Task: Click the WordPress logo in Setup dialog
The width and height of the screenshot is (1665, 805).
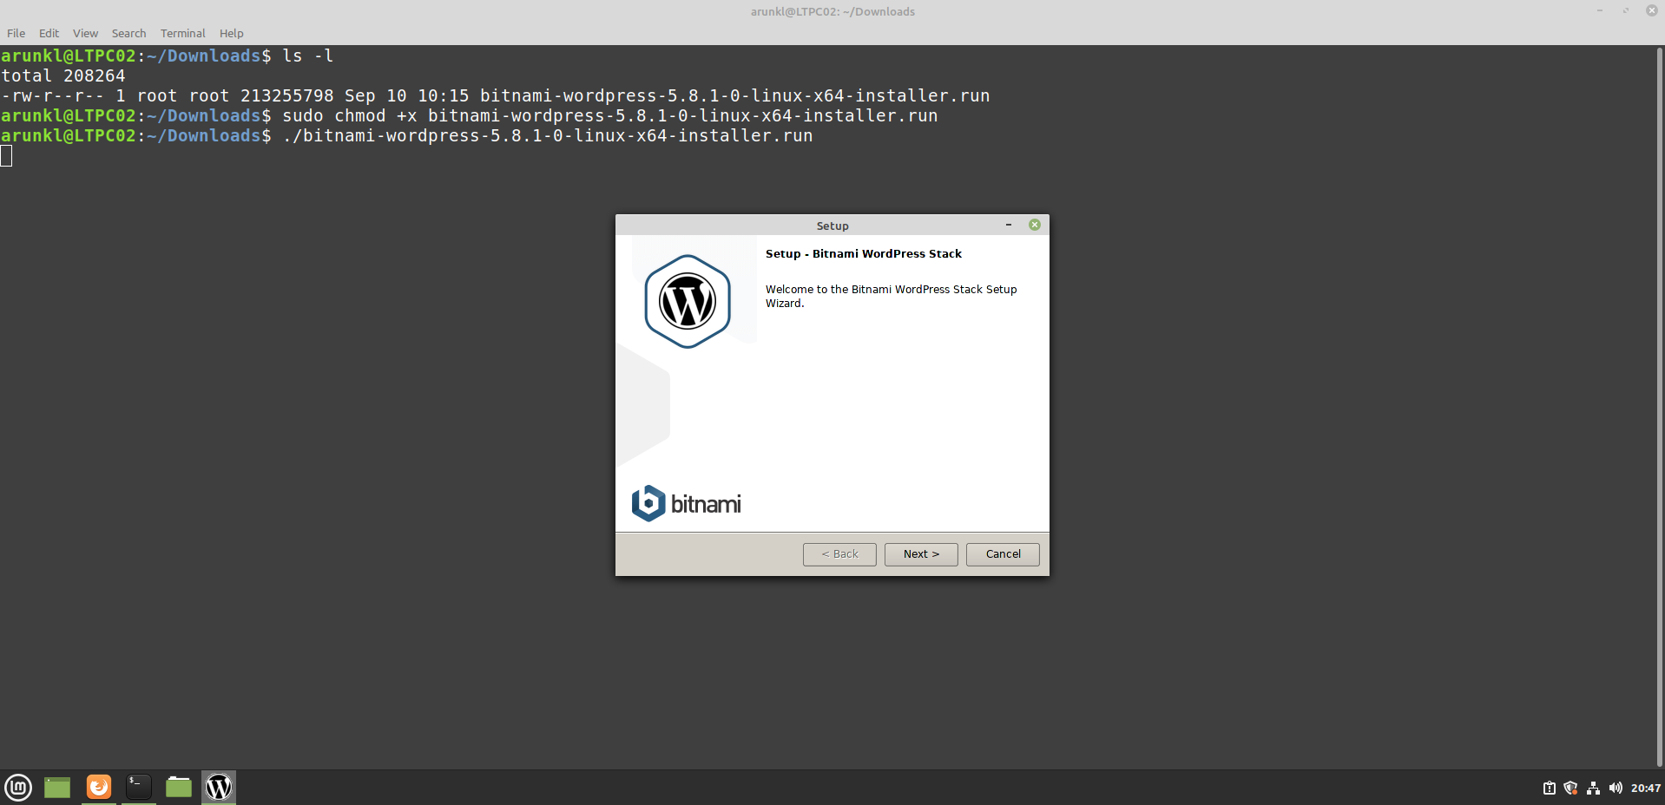Action: (x=688, y=302)
